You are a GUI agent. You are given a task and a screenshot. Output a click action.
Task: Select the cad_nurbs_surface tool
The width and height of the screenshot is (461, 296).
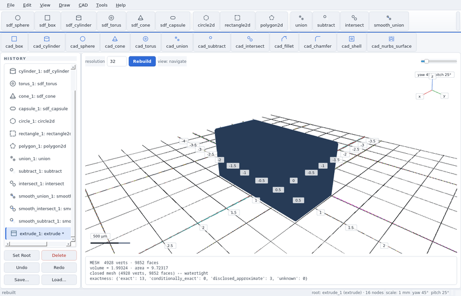[x=391, y=43]
